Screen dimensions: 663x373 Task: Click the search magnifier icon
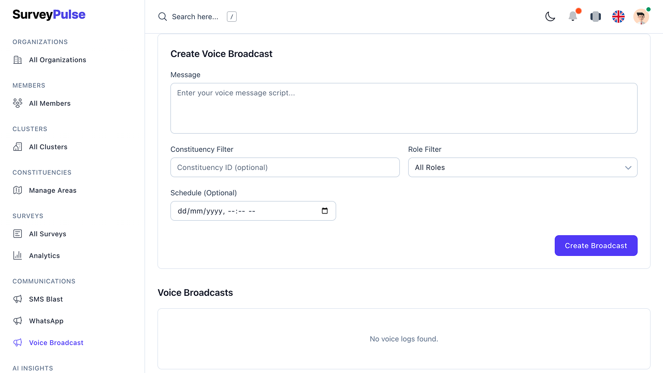tap(163, 17)
